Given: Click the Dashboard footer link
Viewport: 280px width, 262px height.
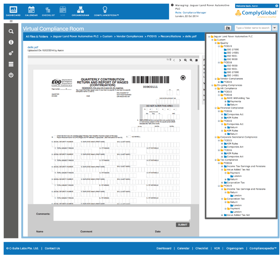Looking at the screenshot, I should (164, 248).
